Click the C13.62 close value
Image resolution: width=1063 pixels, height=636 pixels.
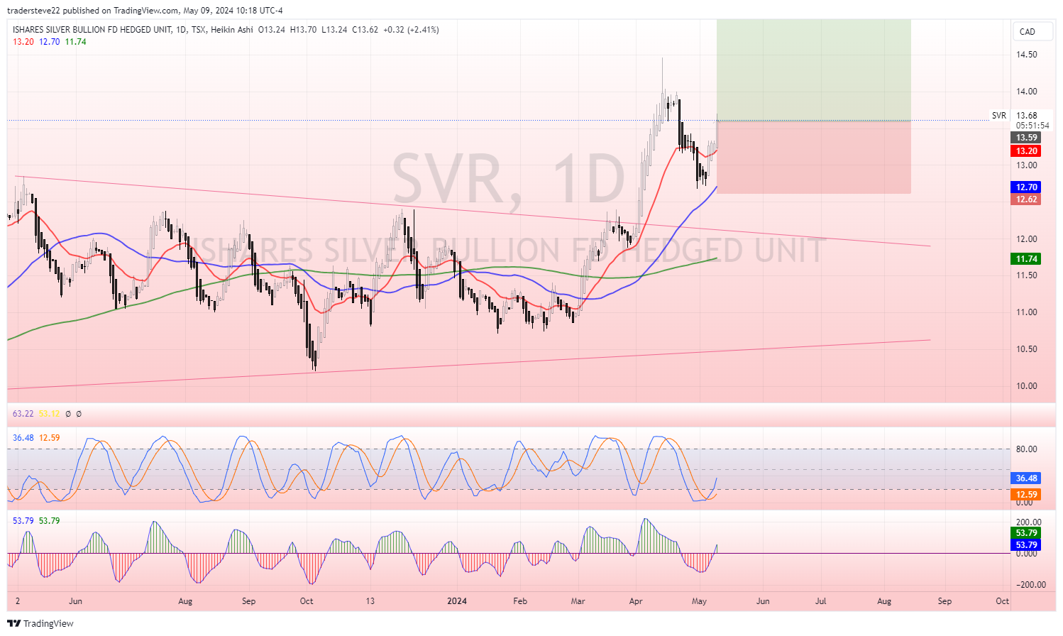365,30
